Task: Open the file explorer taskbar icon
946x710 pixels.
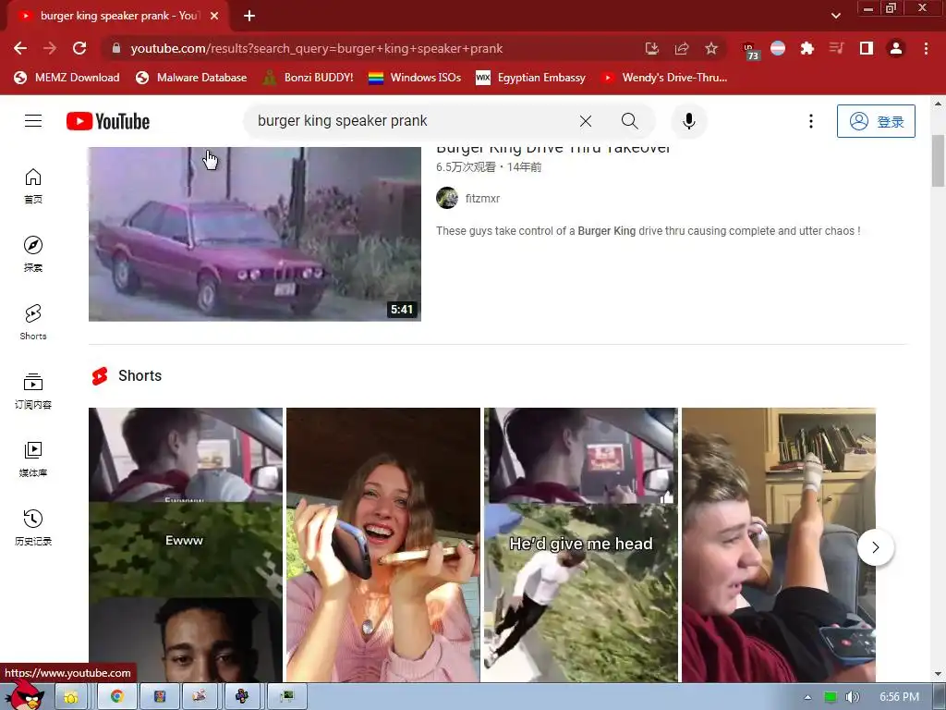Action: pyautogui.click(x=71, y=696)
